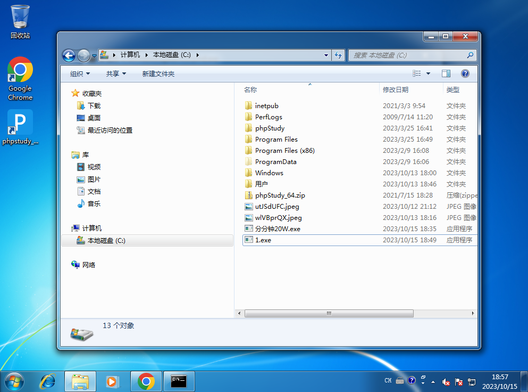This screenshot has height=392, width=528.
Task: Open Internet Explorer in the taskbar
Action: [48, 381]
